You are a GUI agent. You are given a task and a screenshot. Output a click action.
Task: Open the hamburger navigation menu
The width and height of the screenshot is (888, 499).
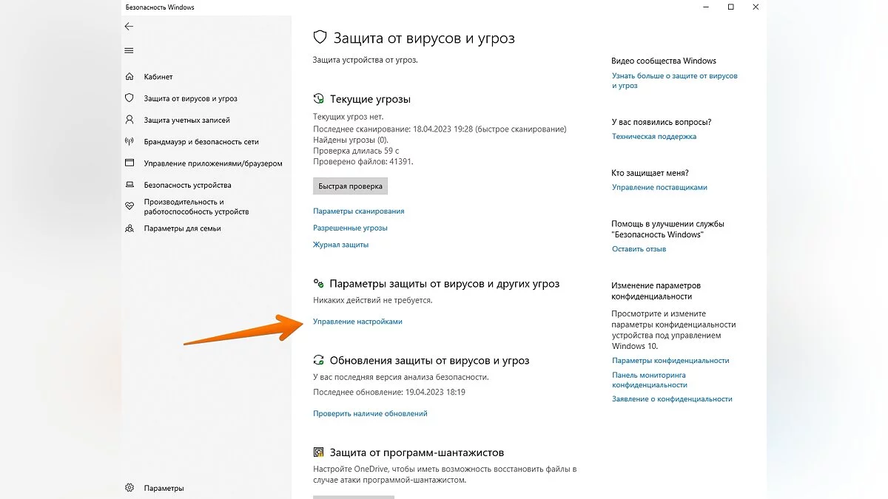129,50
